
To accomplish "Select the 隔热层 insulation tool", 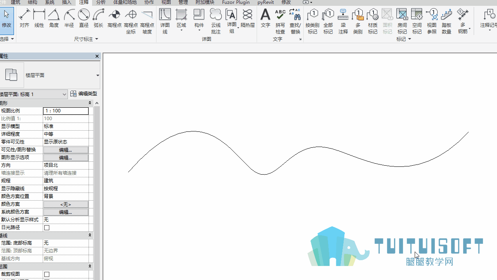I will 248,19.
